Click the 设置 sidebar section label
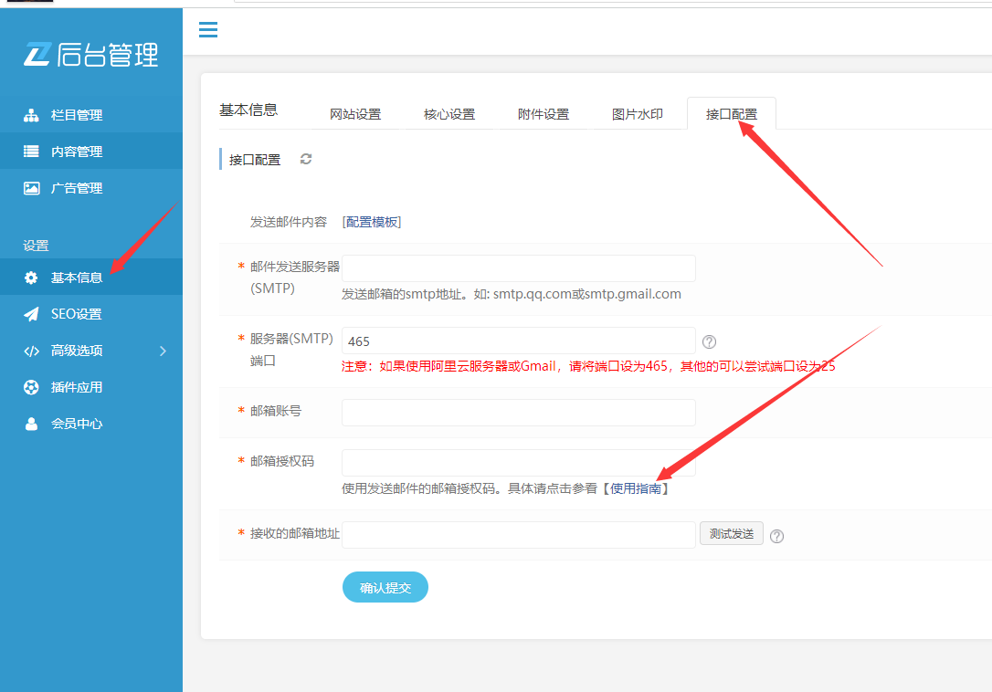The image size is (992, 692). click(x=36, y=246)
